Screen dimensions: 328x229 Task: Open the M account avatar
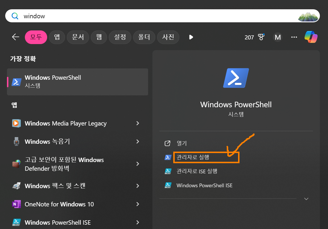pos(278,37)
